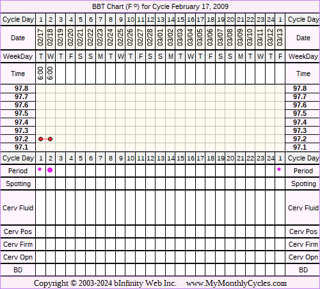
Task: Click the small period dot under 02/17
Action: (40, 169)
